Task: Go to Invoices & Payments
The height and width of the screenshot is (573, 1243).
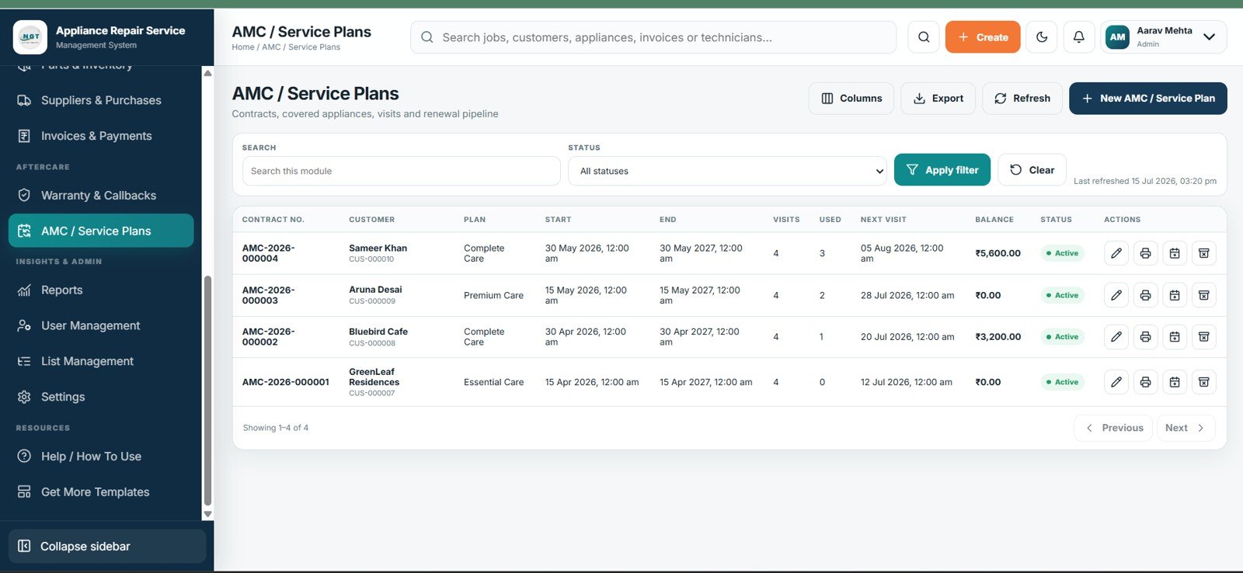Action: point(101,136)
